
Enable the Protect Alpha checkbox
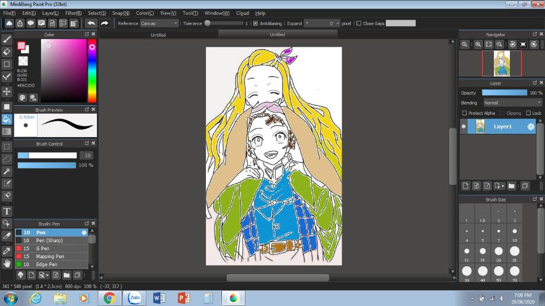(x=464, y=113)
